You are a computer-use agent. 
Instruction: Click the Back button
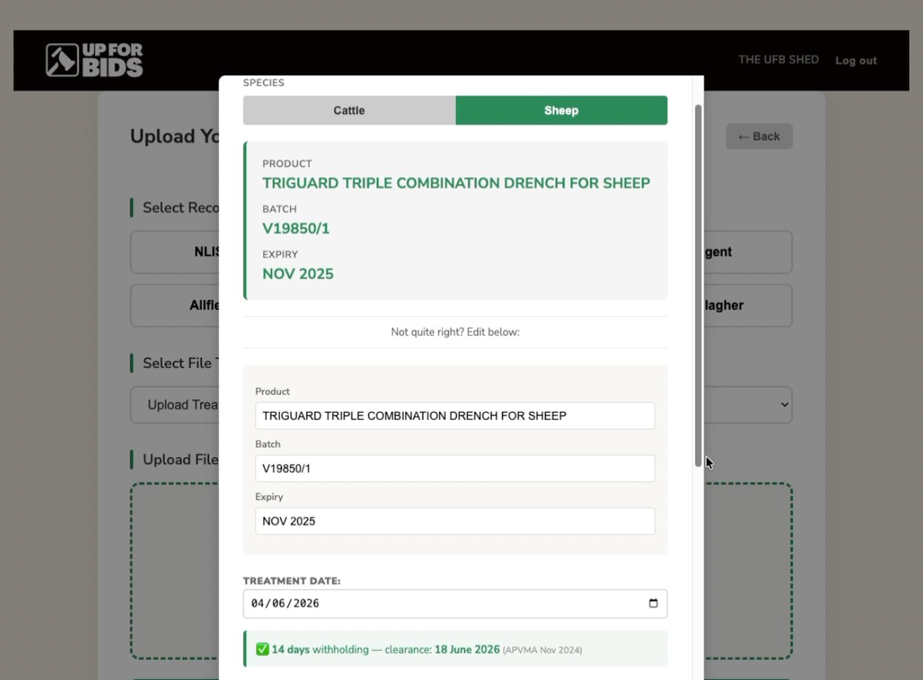pyautogui.click(x=759, y=136)
